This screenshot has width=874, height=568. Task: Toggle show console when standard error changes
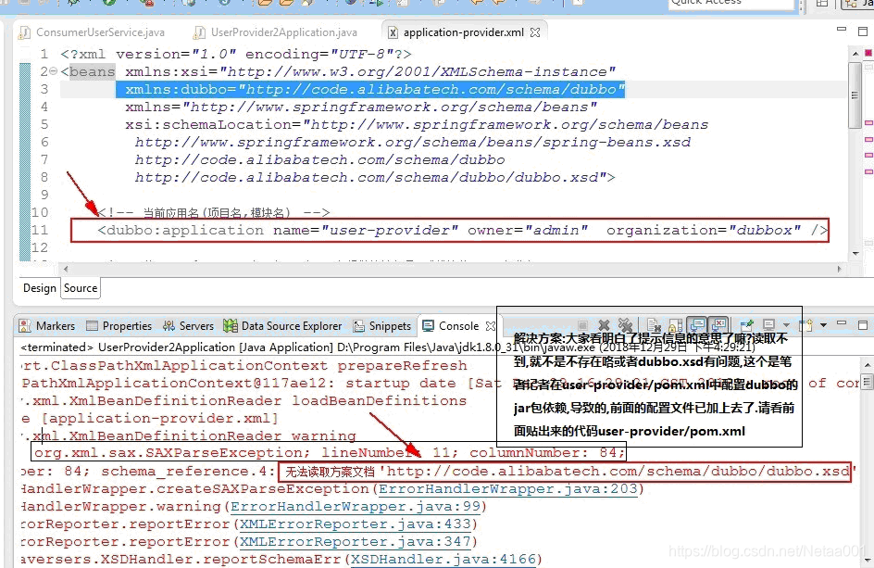click(719, 324)
